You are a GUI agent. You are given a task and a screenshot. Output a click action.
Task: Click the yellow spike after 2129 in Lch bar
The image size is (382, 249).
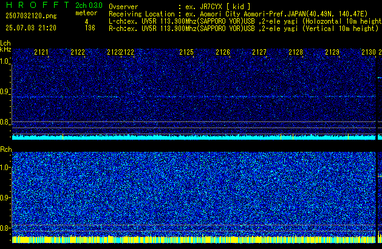348,137
